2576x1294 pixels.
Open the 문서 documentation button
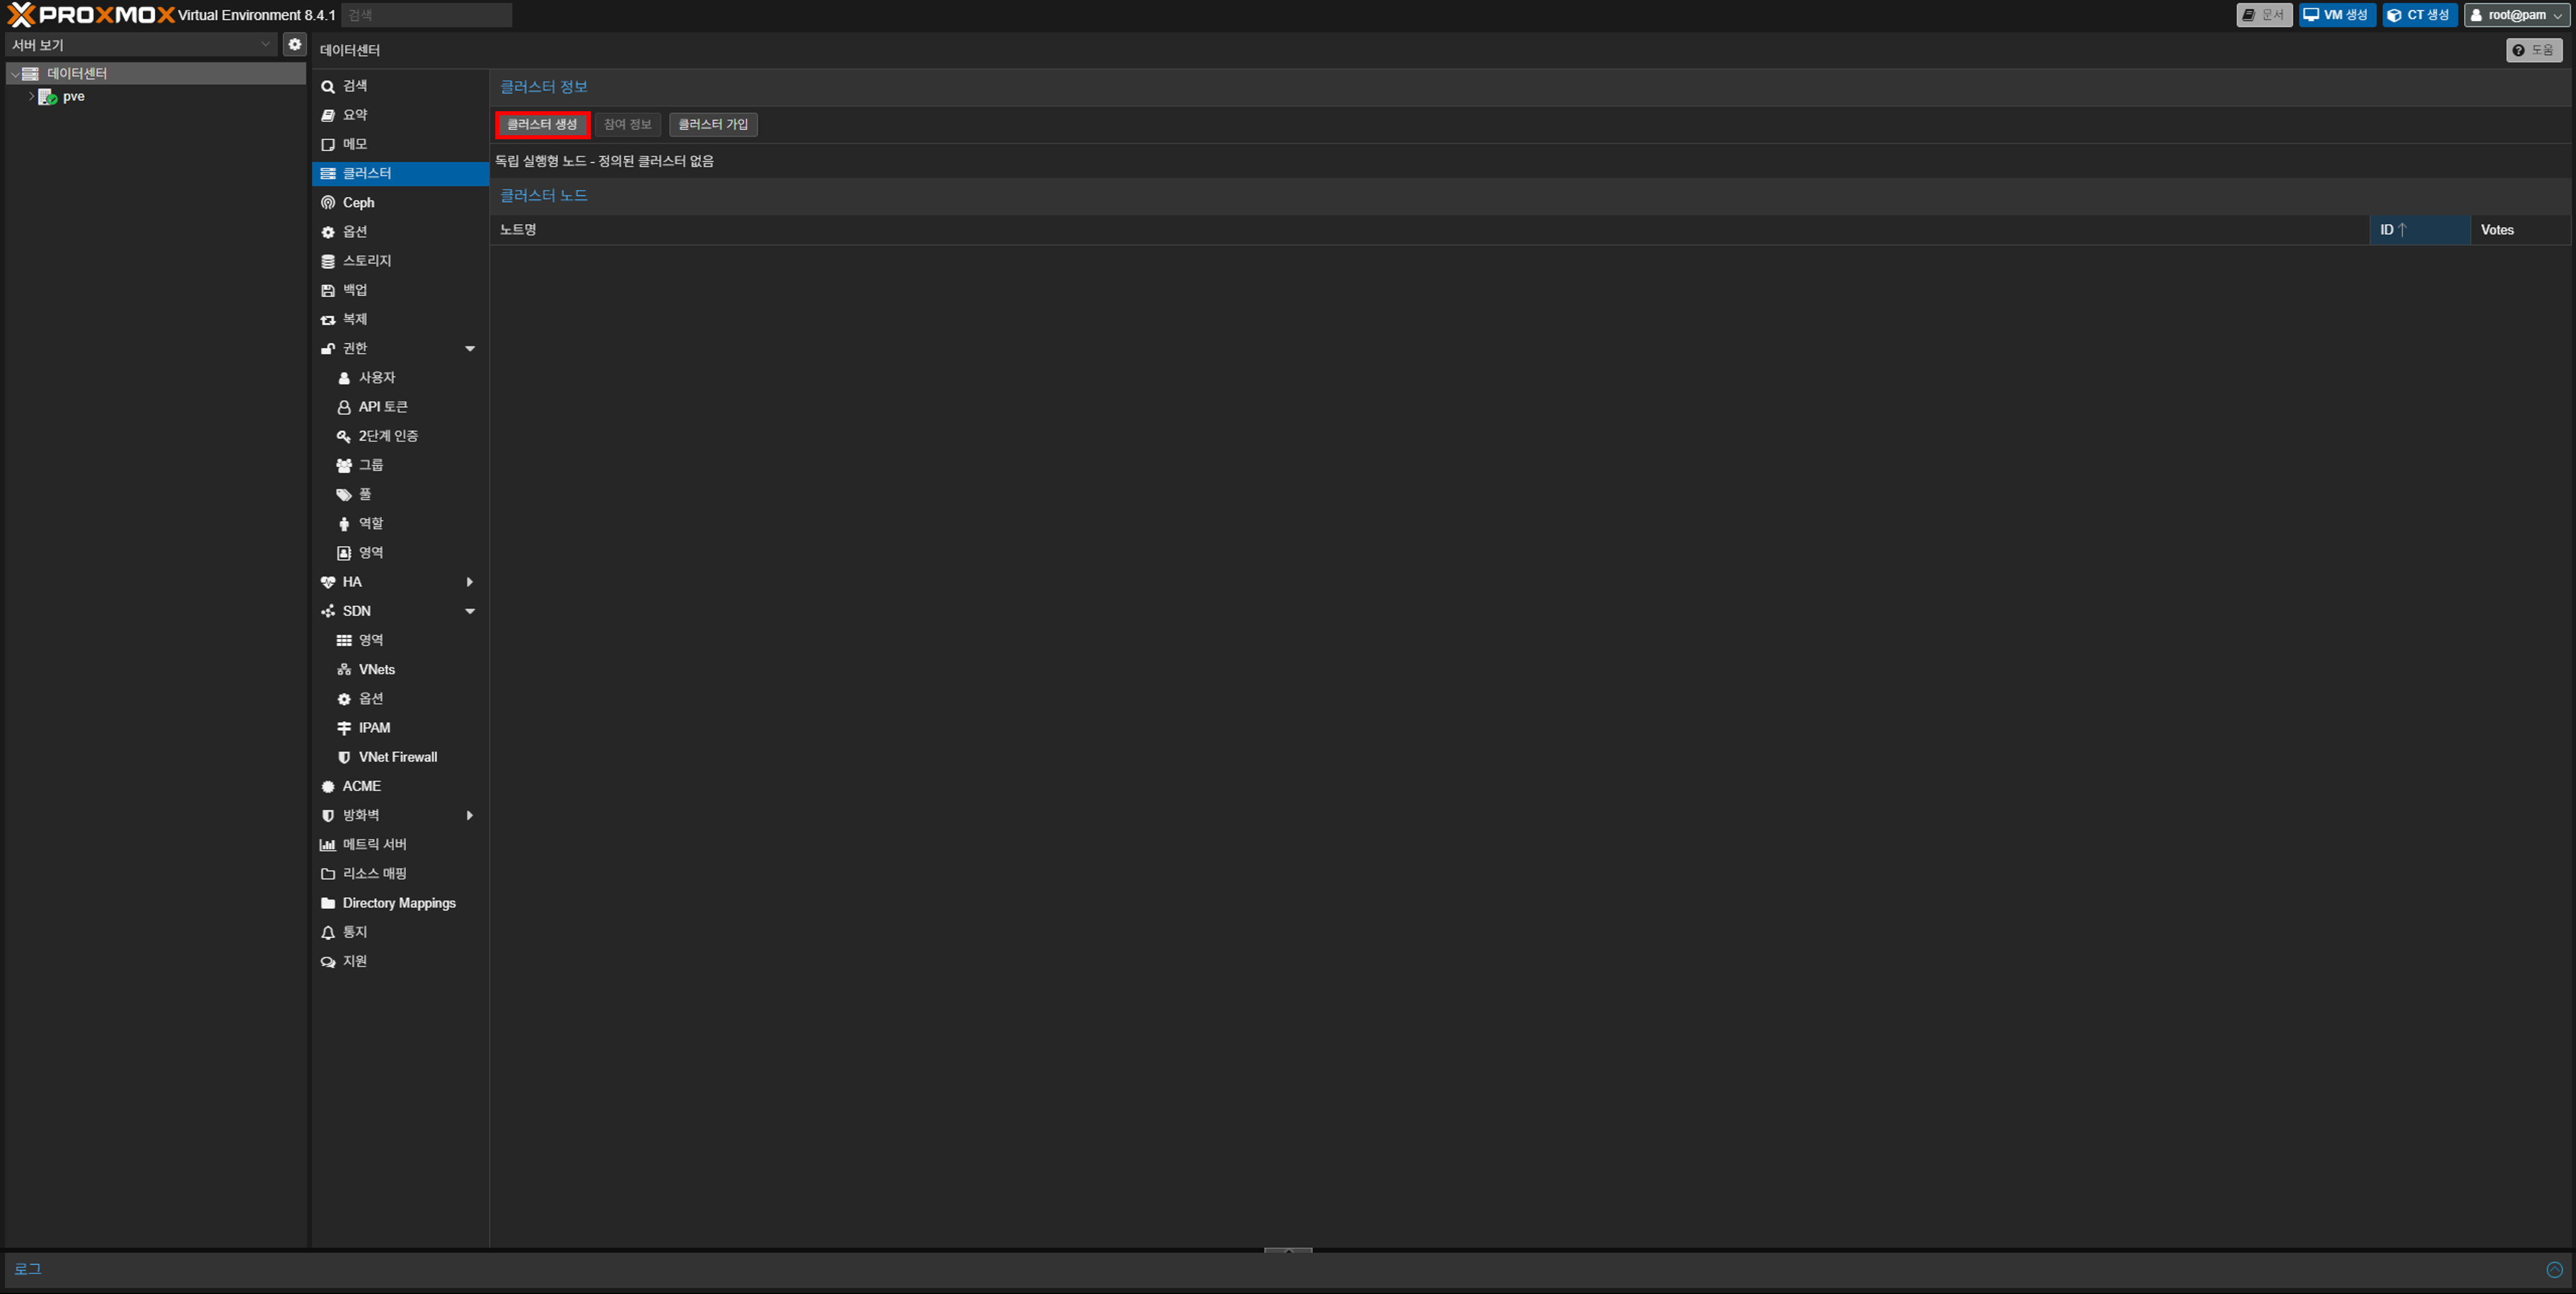click(x=2264, y=15)
